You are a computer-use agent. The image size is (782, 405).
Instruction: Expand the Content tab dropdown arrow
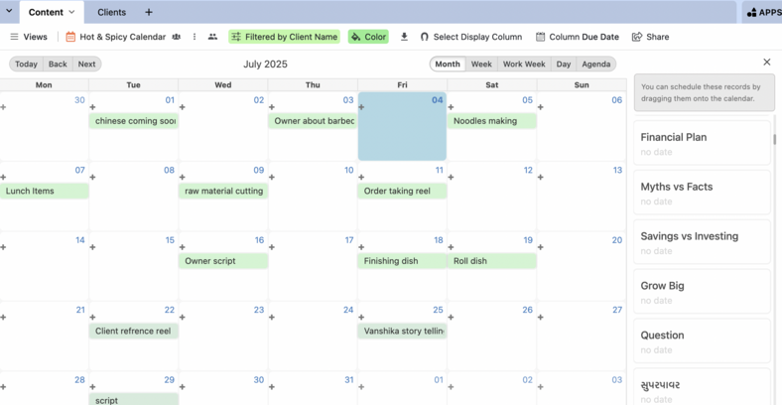pyautogui.click(x=71, y=12)
